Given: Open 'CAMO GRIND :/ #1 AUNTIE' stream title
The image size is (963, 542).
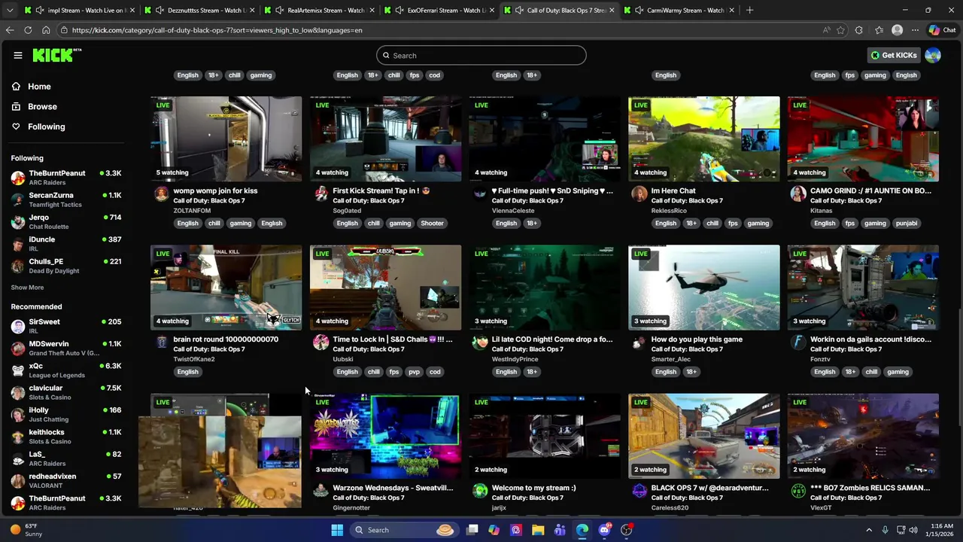Looking at the screenshot, I should [x=870, y=191].
